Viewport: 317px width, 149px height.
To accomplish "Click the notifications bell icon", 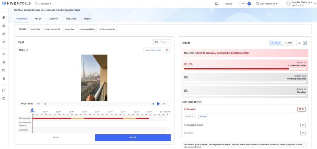I will click(216, 4).
